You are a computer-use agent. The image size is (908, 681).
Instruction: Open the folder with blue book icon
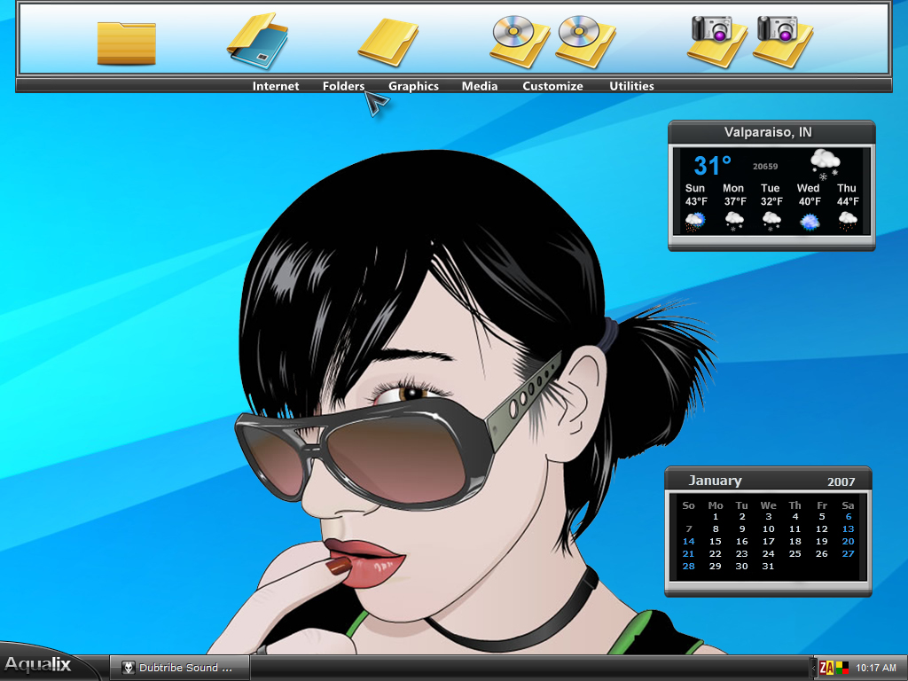[x=257, y=41]
